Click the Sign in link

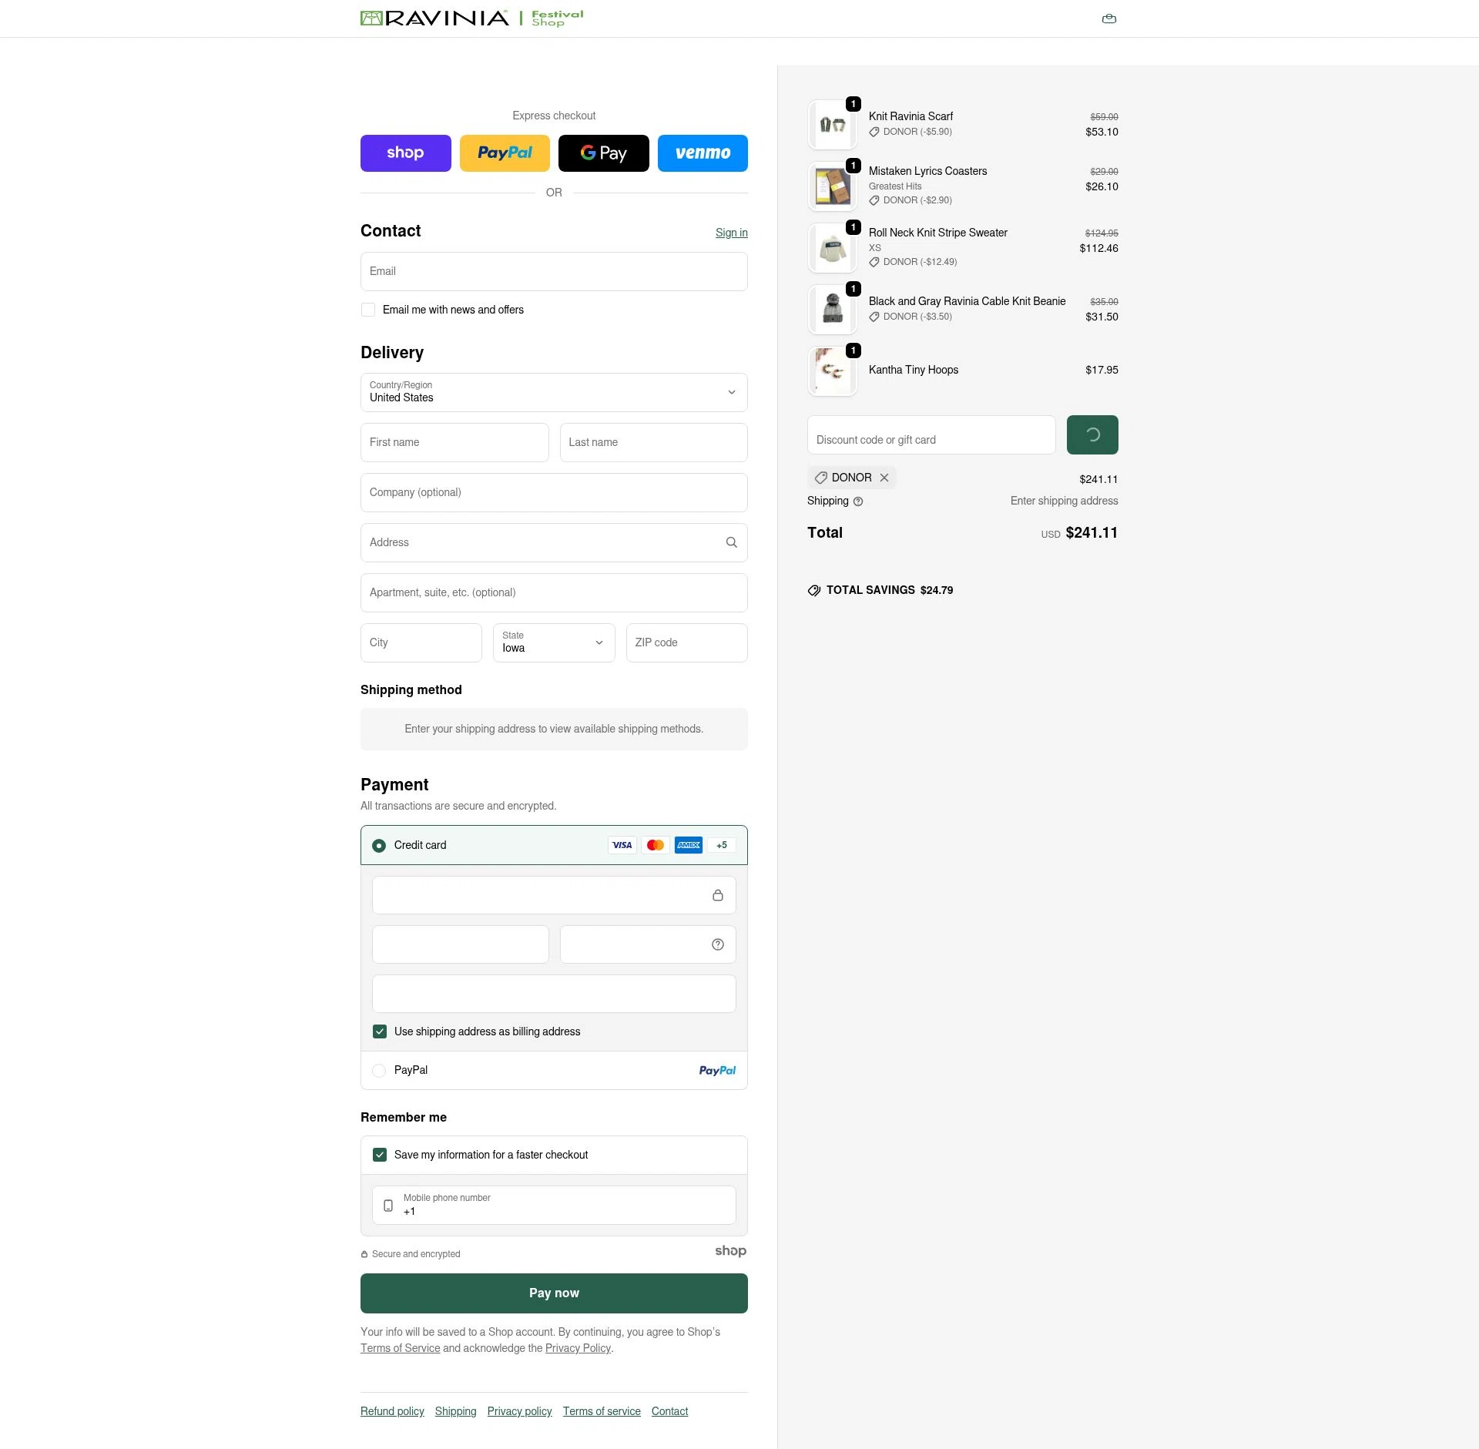pos(730,233)
